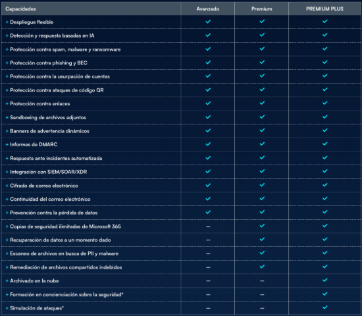Viewport: 362px width, 316px height.
Task: Click Premium Plus checkmark for phishing y BEC
Action: (325, 62)
